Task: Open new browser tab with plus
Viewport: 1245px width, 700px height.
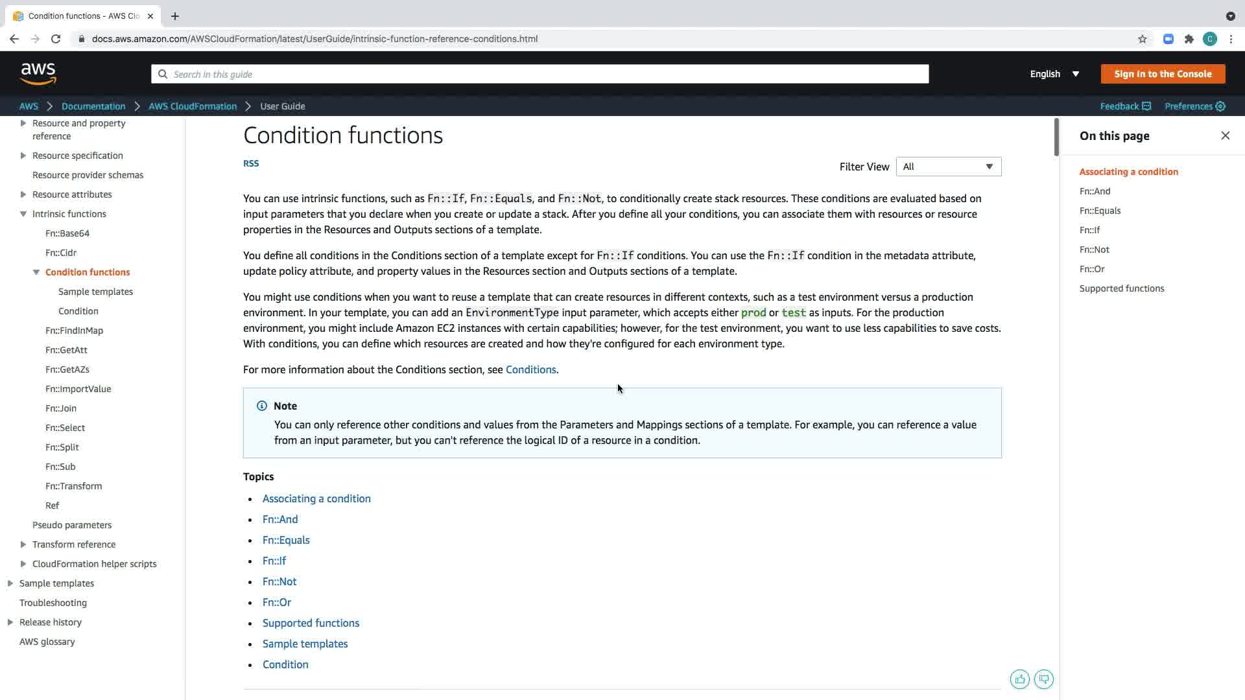Action: click(175, 16)
